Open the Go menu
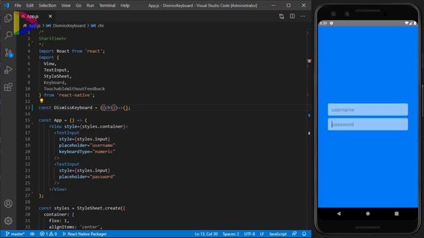 78,5
